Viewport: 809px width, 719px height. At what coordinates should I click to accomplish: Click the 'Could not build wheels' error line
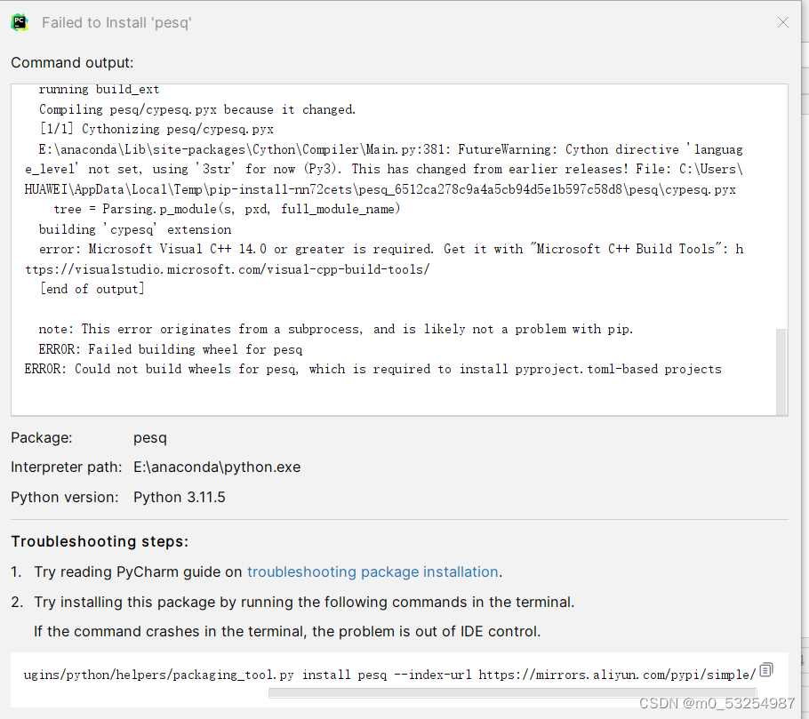[373, 370]
